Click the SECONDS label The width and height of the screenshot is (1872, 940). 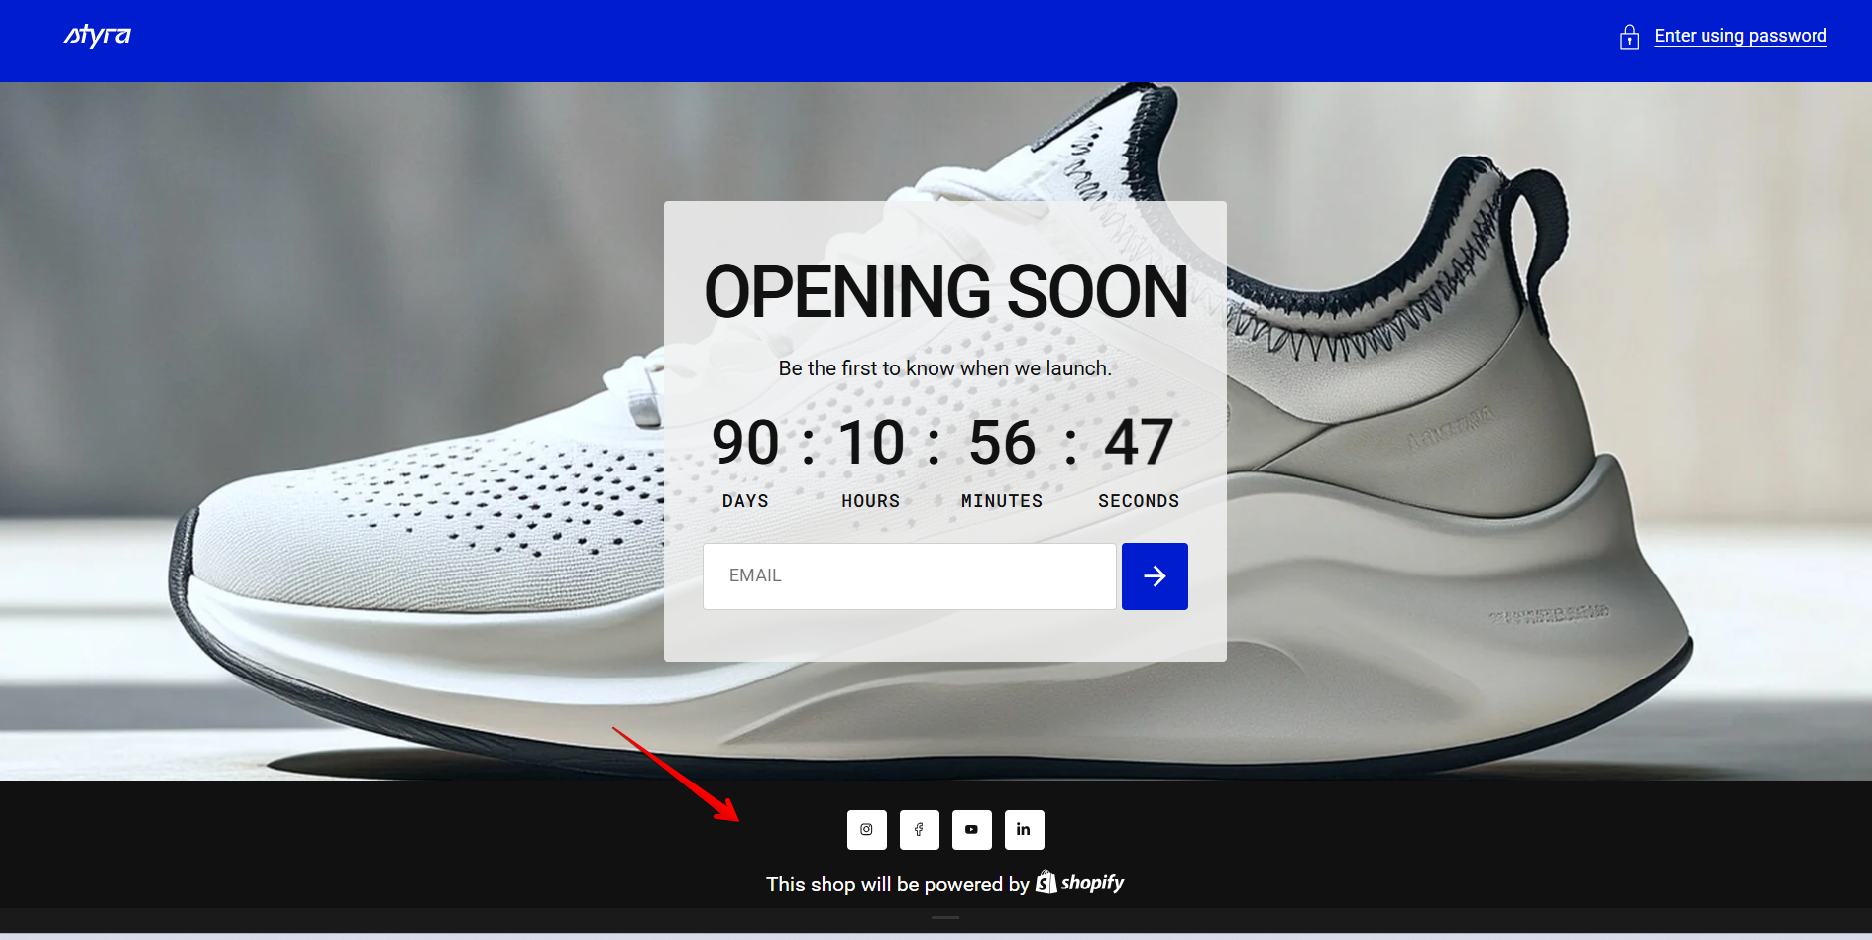pyautogui.click(x=1139, y=501)
